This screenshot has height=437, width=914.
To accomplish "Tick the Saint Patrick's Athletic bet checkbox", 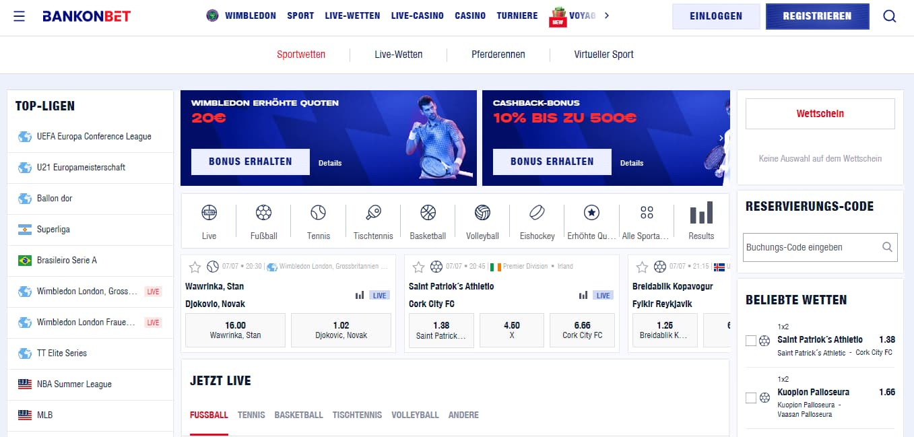I will click(x=751, y=341).
